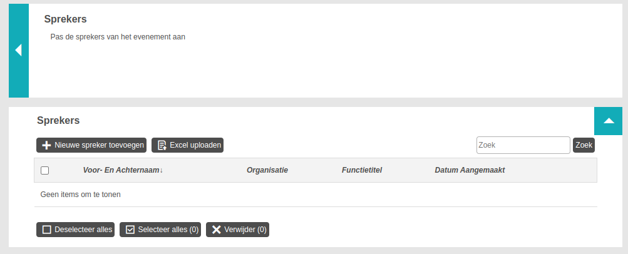Sort by Functietitel column header

362,170
